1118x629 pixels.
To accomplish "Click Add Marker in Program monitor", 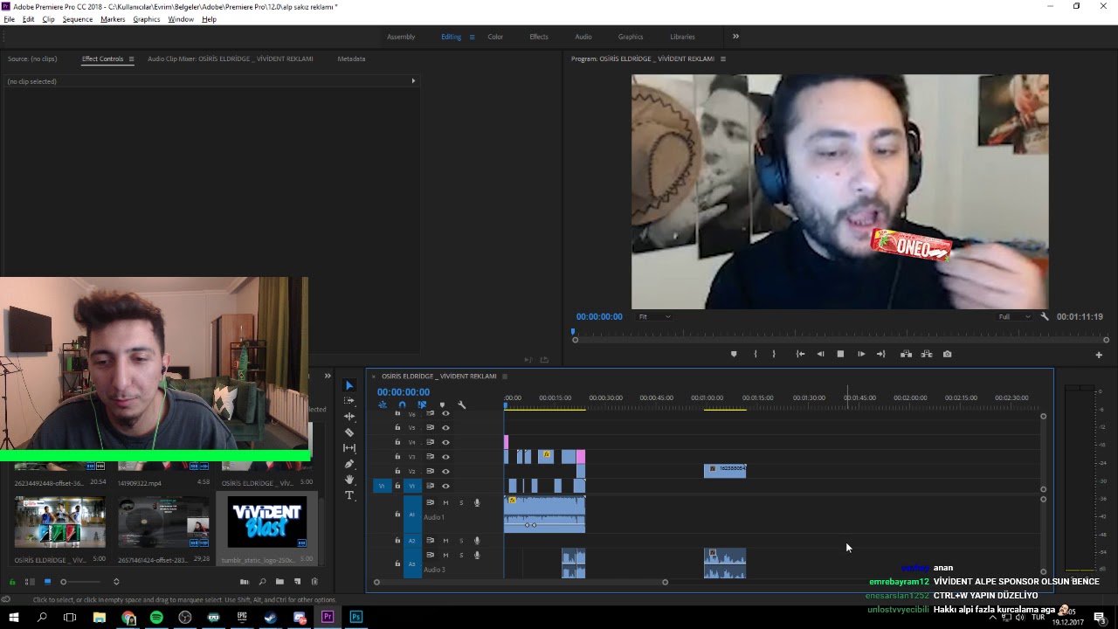I will pyautogui.click(x=734, y=354).
